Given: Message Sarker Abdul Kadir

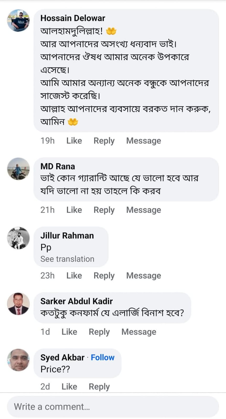Looking at the screenshot, I should pos(139,332).
